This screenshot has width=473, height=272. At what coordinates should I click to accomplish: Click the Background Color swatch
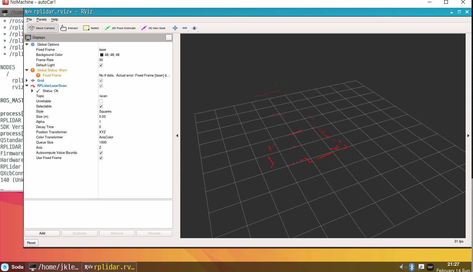tap(102, 55)
